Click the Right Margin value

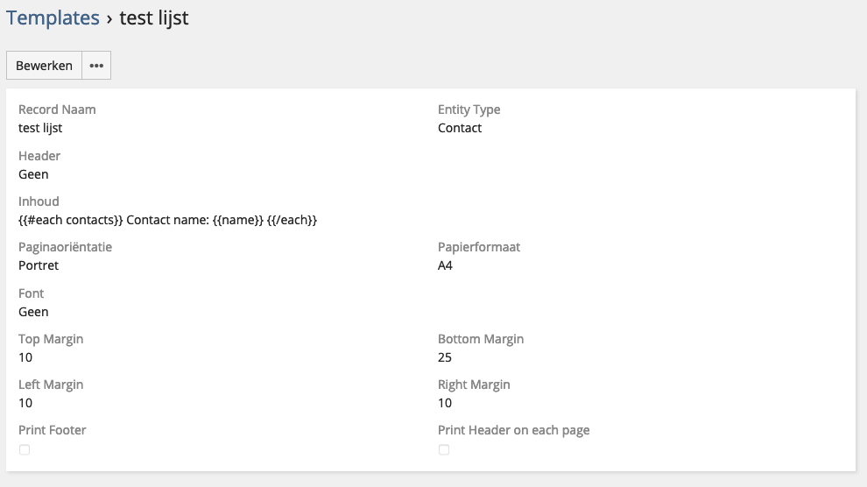coord(445,403)
